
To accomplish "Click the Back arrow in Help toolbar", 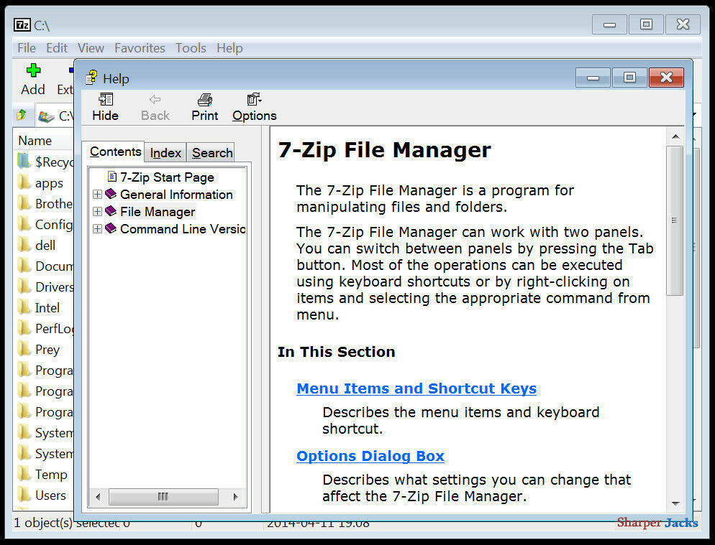I will coord(155,99).
